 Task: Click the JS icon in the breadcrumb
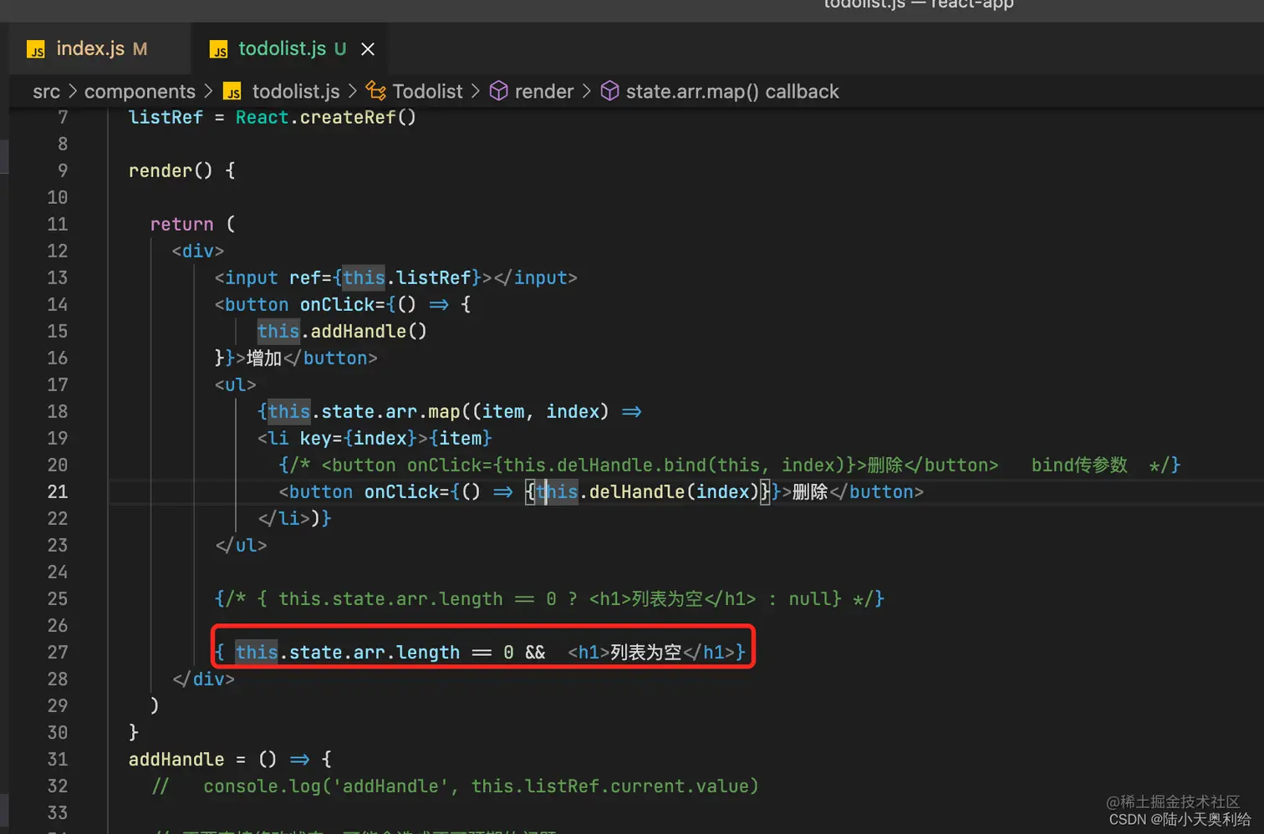pos(233,91)
